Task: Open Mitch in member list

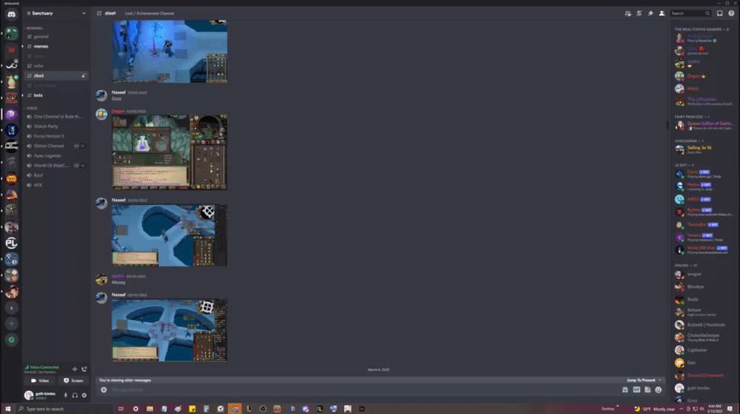Action: click(x=703, y=89)
